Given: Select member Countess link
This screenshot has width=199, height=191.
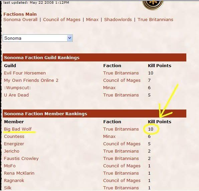Looking at the screenshot, I should click(14, 137).
